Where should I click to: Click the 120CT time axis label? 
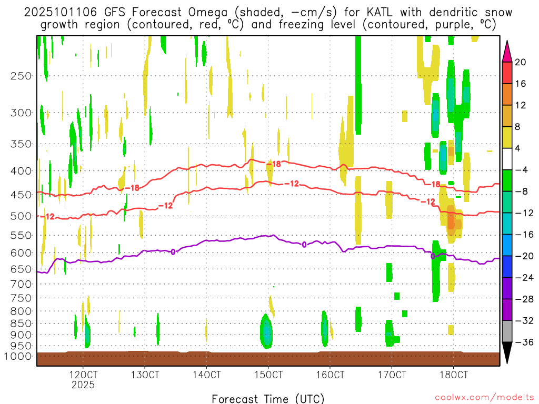83,375
